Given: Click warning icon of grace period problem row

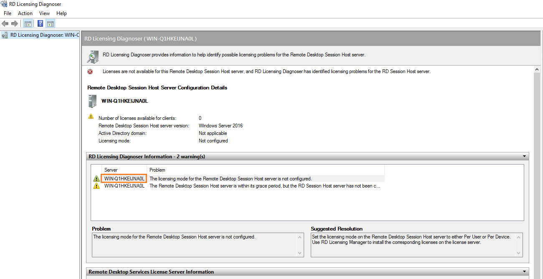Looking at the screenshot, I should click(x=96, y=186).
